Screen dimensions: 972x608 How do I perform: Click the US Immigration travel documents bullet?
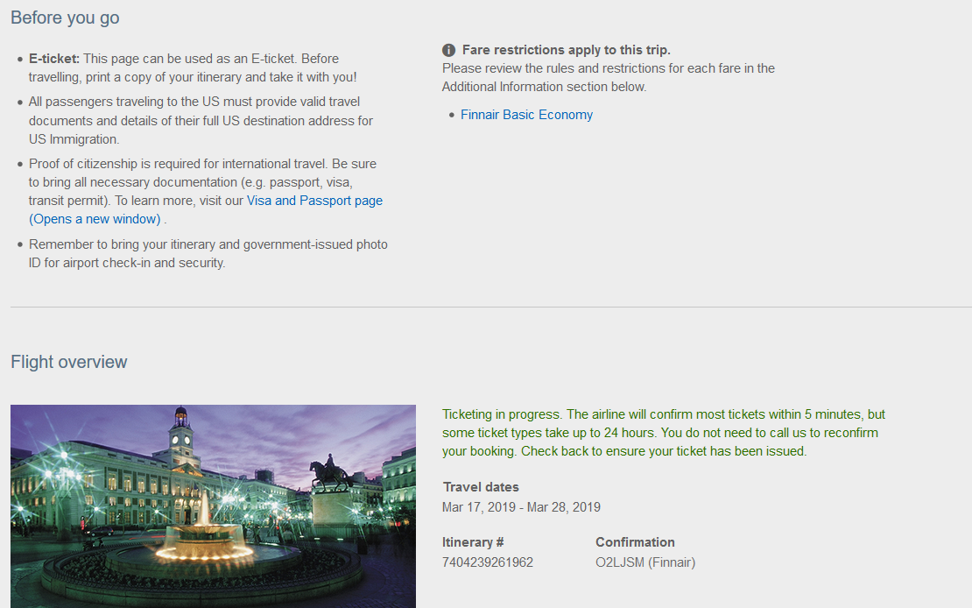[x=201, y=120]
